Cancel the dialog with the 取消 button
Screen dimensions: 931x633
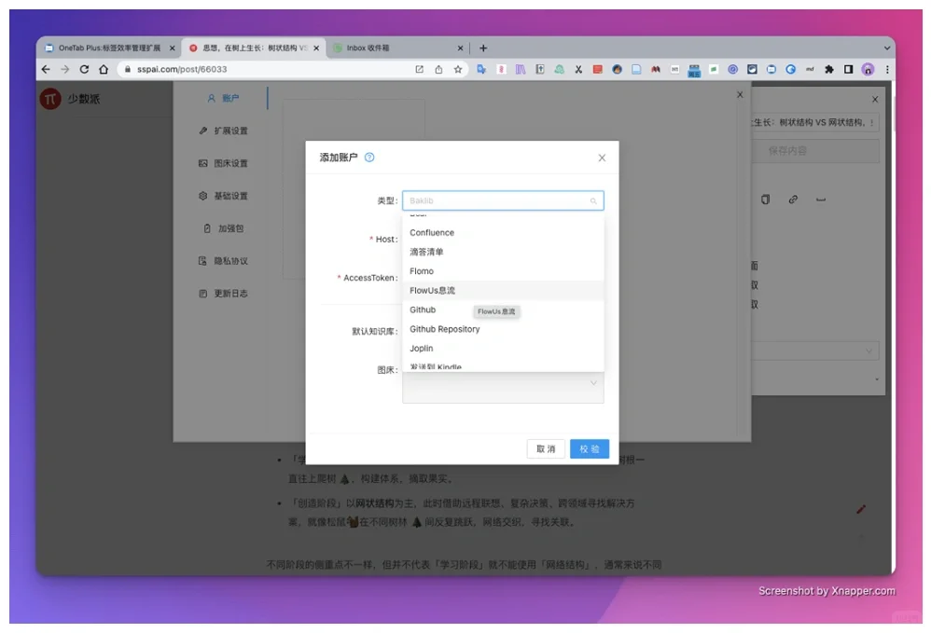[x=546, y=448]
